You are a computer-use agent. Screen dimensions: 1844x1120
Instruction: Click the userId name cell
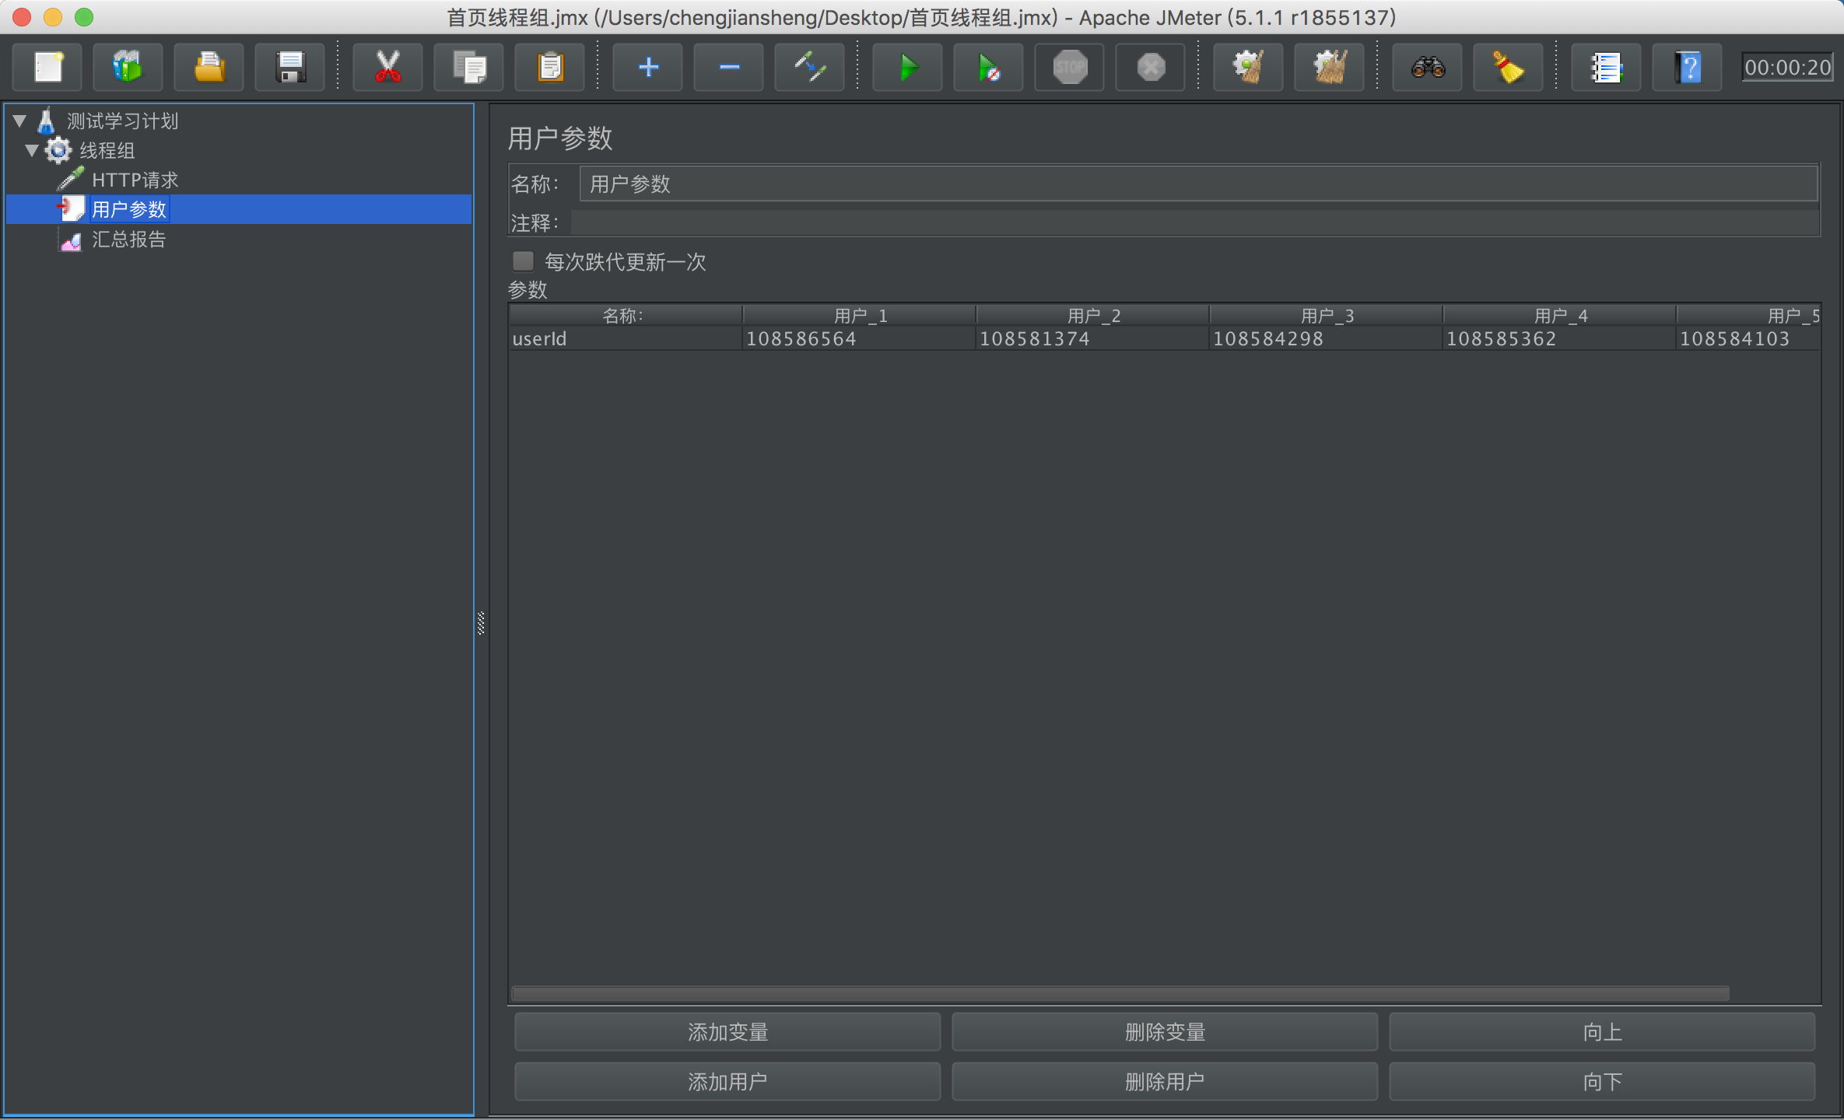[x=626, y=338]
